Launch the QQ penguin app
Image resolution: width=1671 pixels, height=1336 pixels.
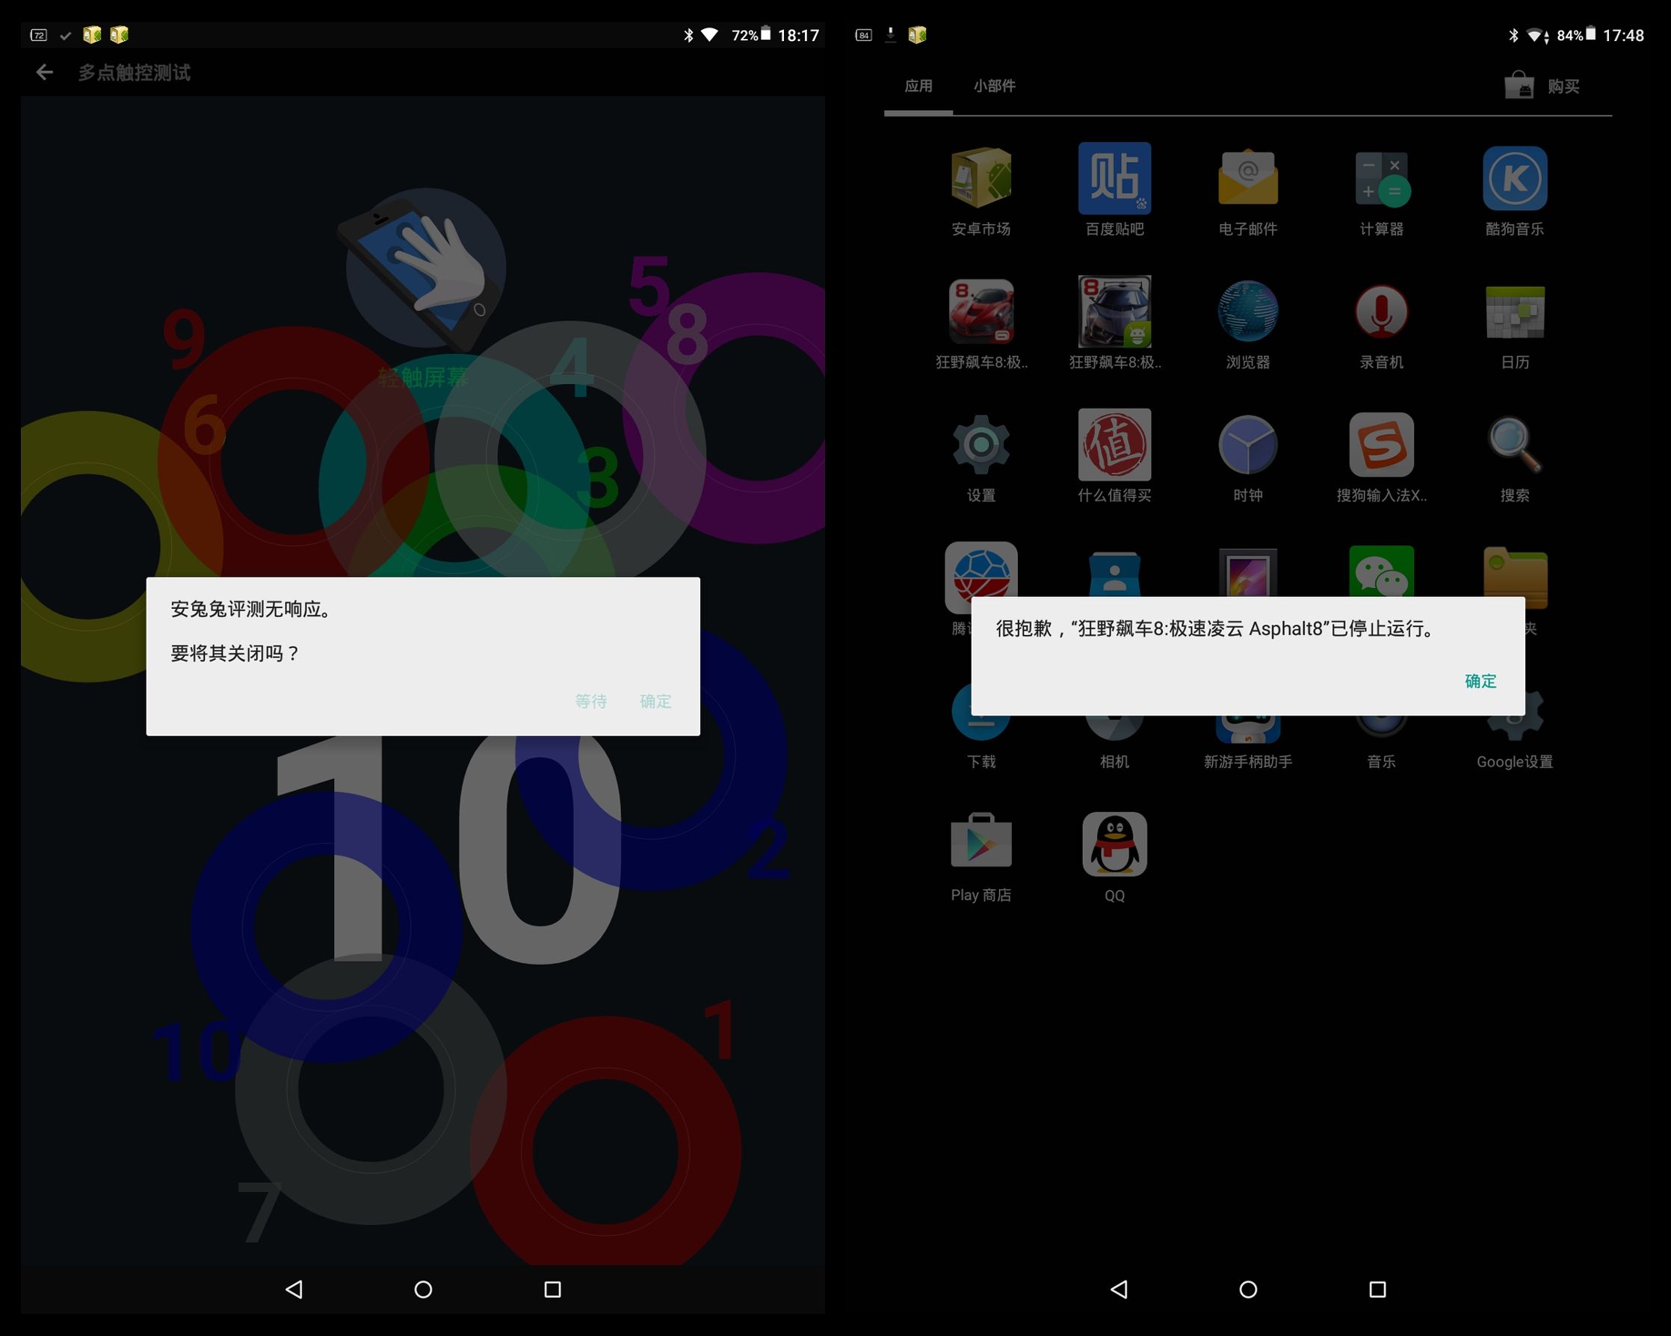[x=1114, y=844]
